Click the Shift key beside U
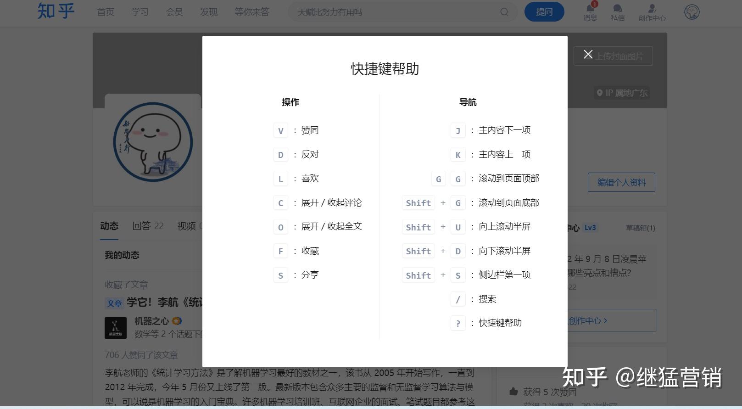 tap(418, 227)
